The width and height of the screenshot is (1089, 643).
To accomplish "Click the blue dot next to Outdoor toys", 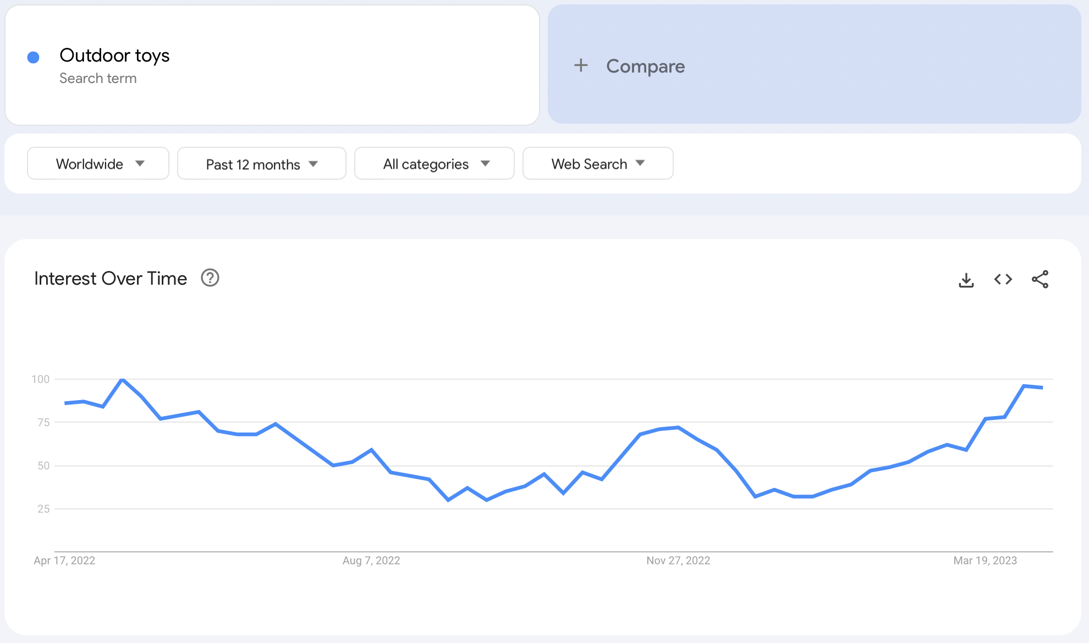I will pyautogui.click(x=33, y=57).
